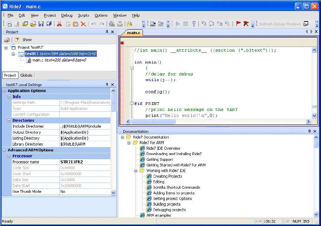Screen dimensions: 321x226
Task: Toggle auto-hide pin on Project panel
Action: pyautogui.click(x=107, y=32)
